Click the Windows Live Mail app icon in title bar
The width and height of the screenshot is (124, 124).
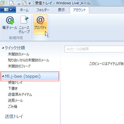click(x=2, y=3)
